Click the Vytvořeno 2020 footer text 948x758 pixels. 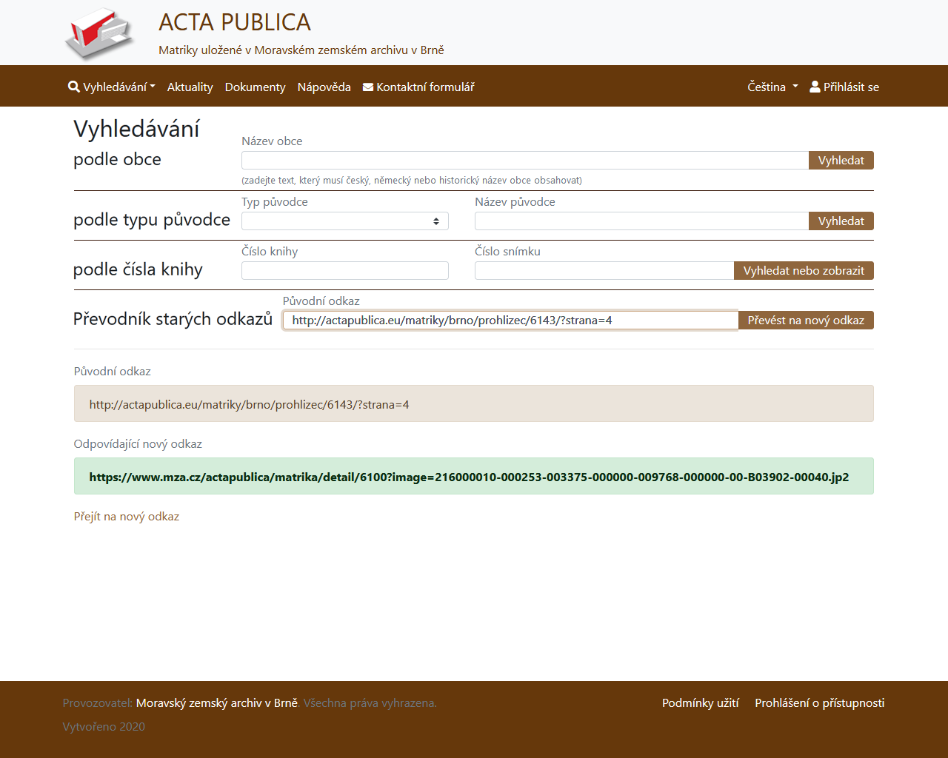(104, 727)
